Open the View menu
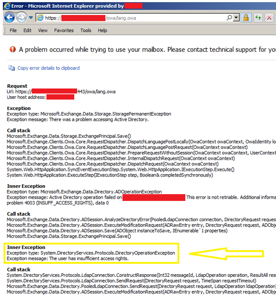 (43, 30)
